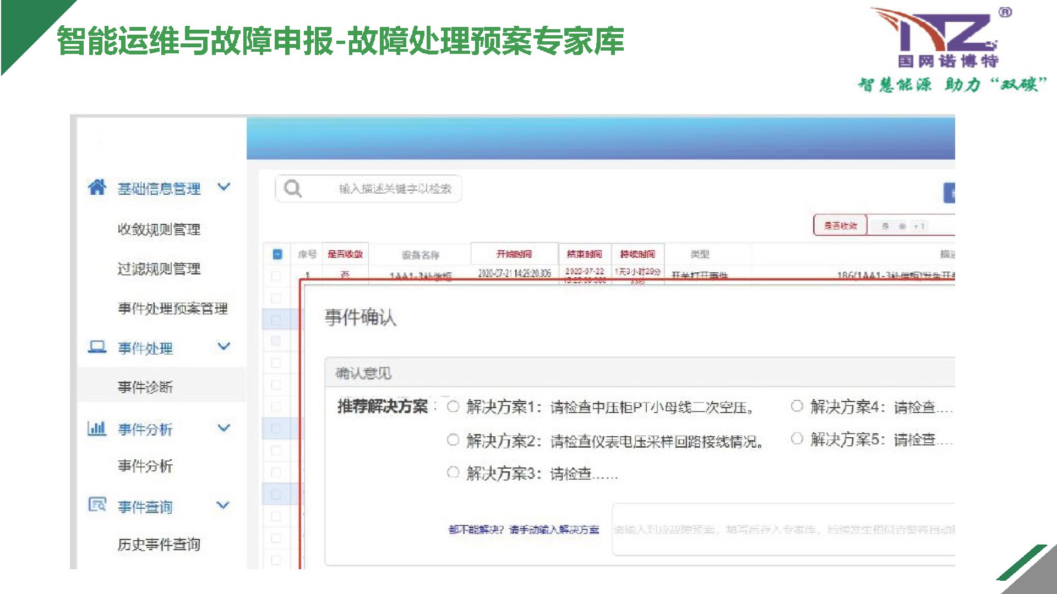Screen dimensions: 1057x594
Task: Click the manual solution text area
Action: point(782,529)
